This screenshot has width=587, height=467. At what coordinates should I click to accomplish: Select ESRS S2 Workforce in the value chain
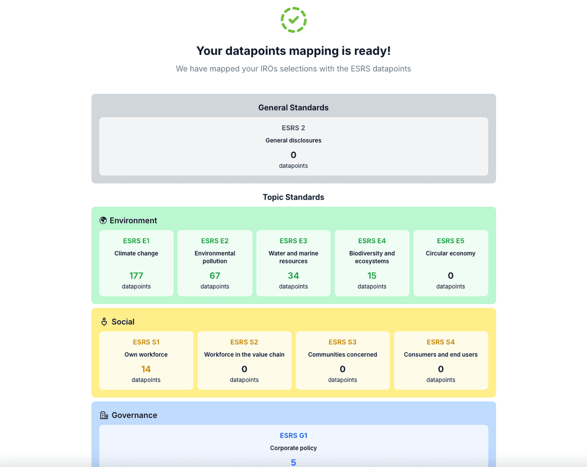click(245, 361)
